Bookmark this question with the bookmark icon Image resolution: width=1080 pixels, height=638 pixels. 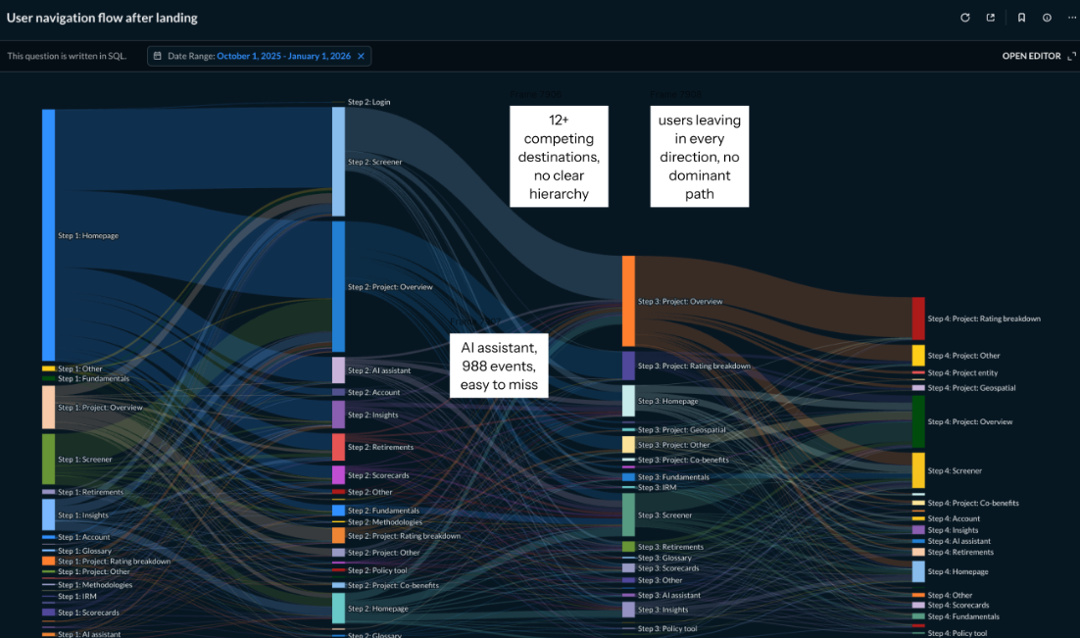tap(1021, 18)
